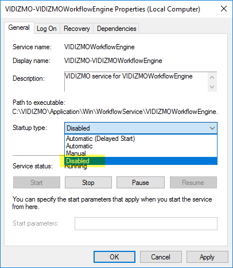
Task: Choose Automatic (Delayed Start) option
Action: click(141, 139)
